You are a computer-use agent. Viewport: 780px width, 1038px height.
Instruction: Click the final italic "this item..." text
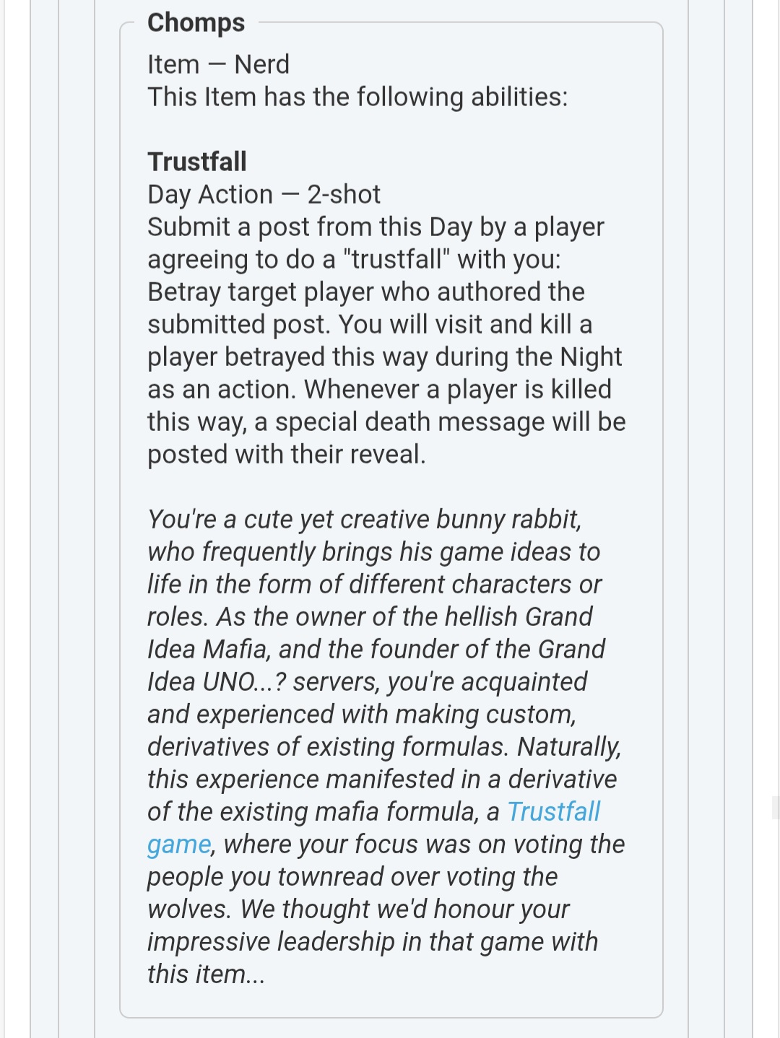(x=206, y=974)
